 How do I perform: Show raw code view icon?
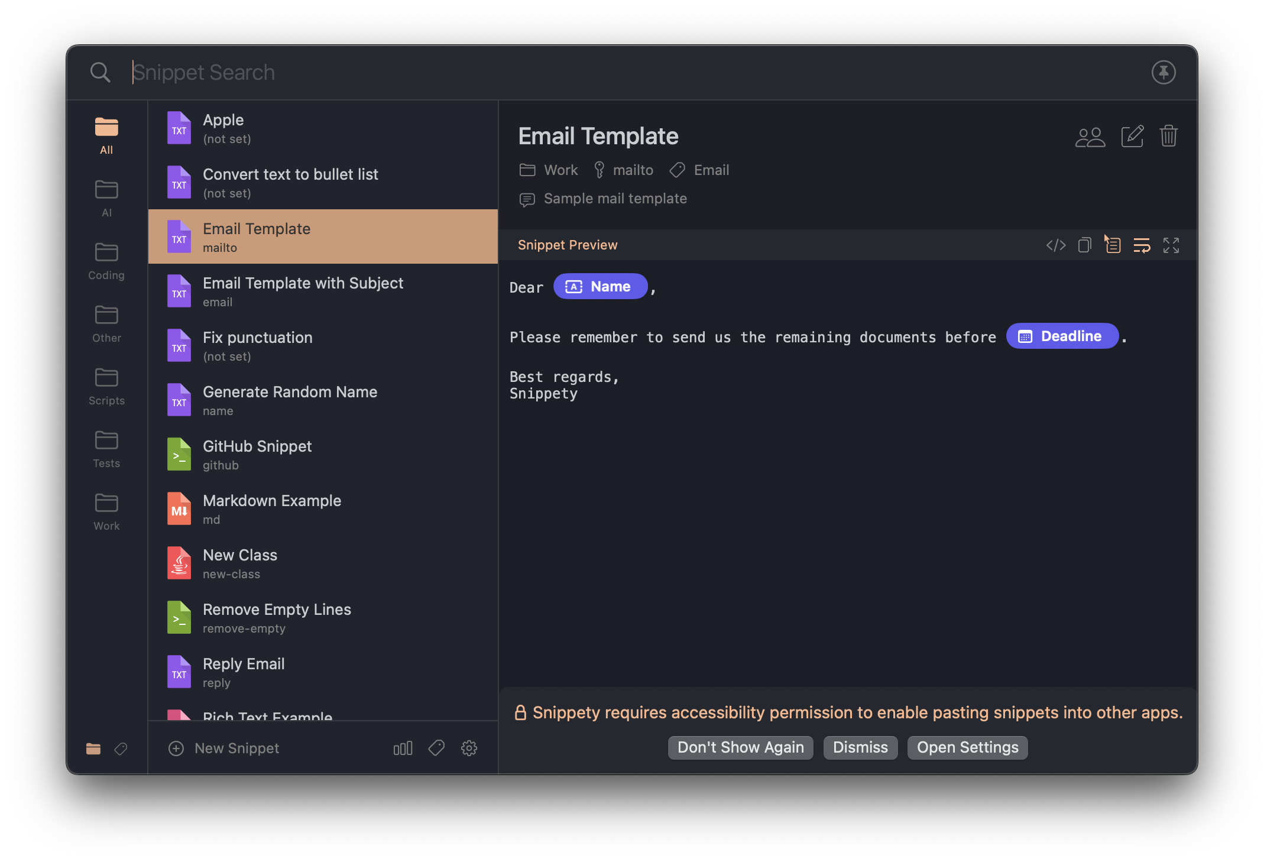point(1056,245)
